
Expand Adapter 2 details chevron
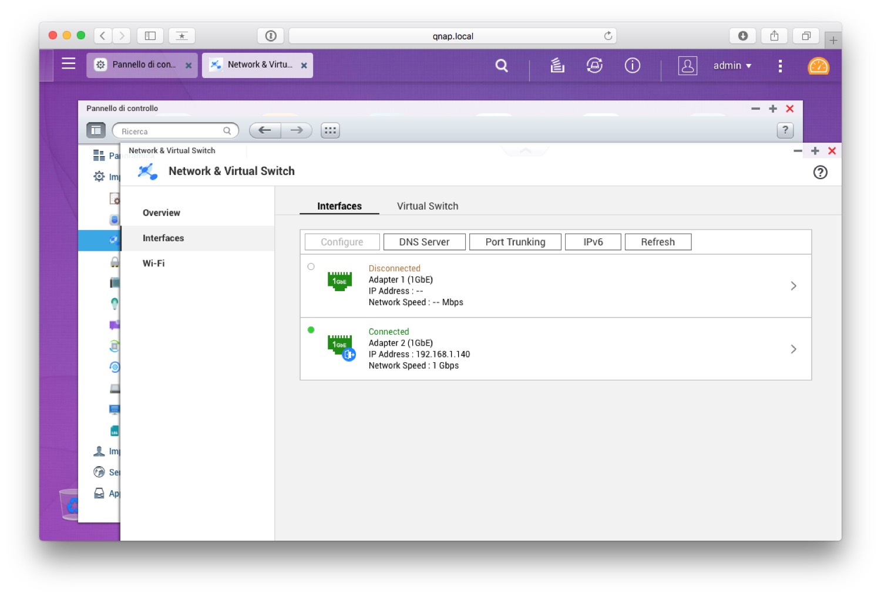point(793,349)
